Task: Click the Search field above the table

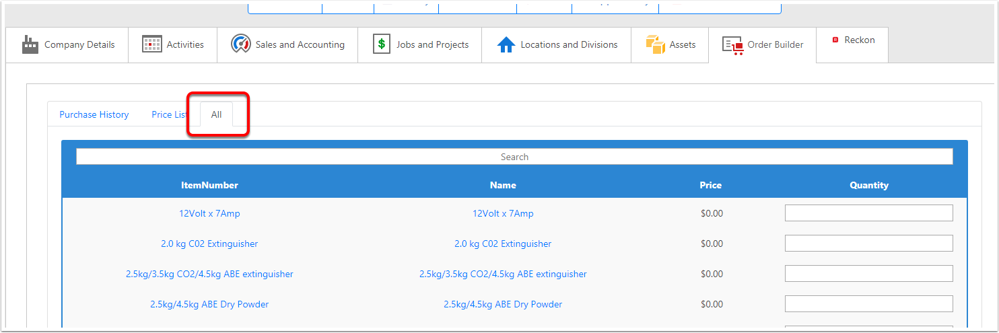Action: click(x=514, y=157)
